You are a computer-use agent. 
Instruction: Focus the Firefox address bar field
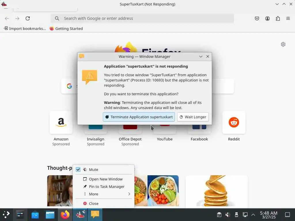point(142,18)
